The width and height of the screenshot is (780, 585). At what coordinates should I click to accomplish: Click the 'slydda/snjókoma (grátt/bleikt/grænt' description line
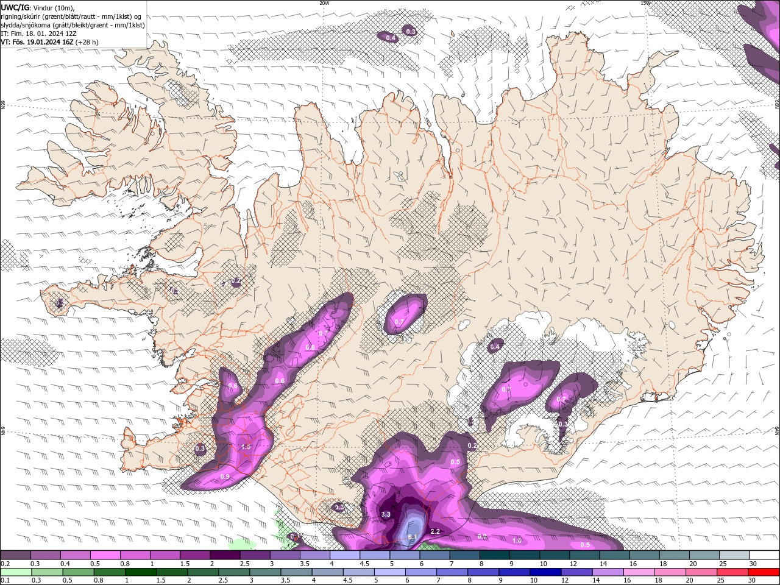point(73,25)
